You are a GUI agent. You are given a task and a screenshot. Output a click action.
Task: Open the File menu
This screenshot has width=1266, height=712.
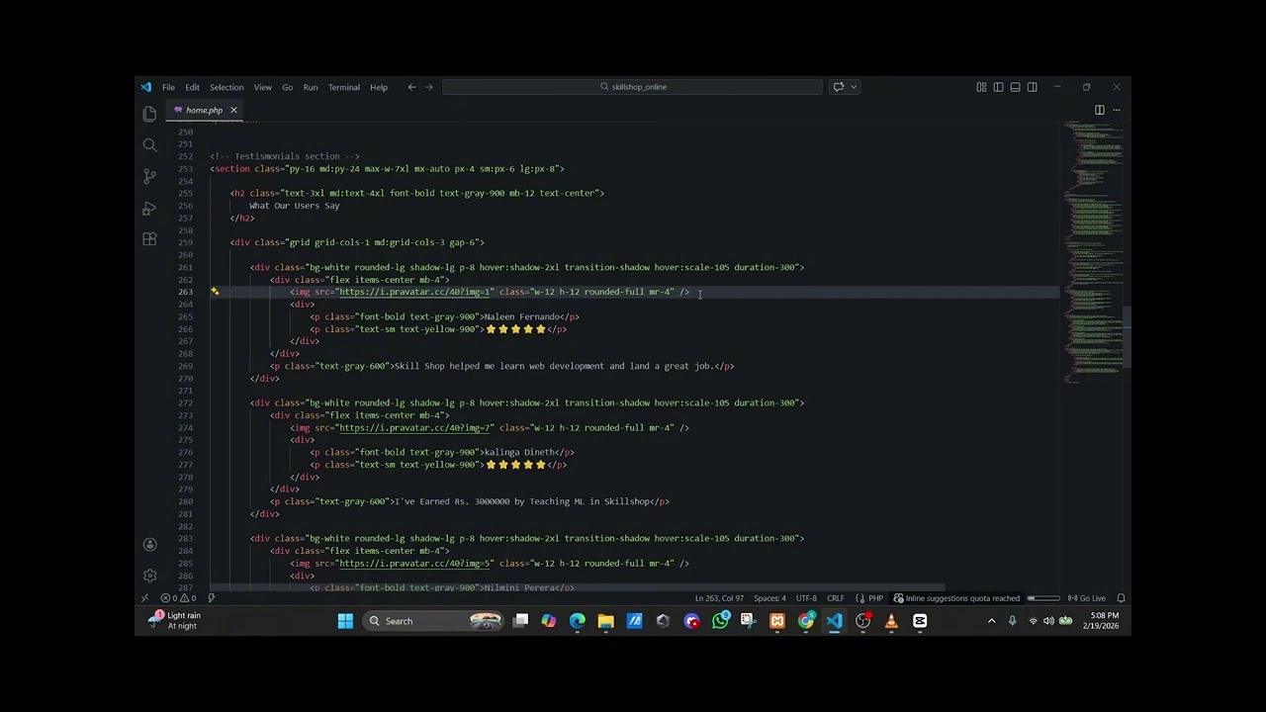click(168, 87)
